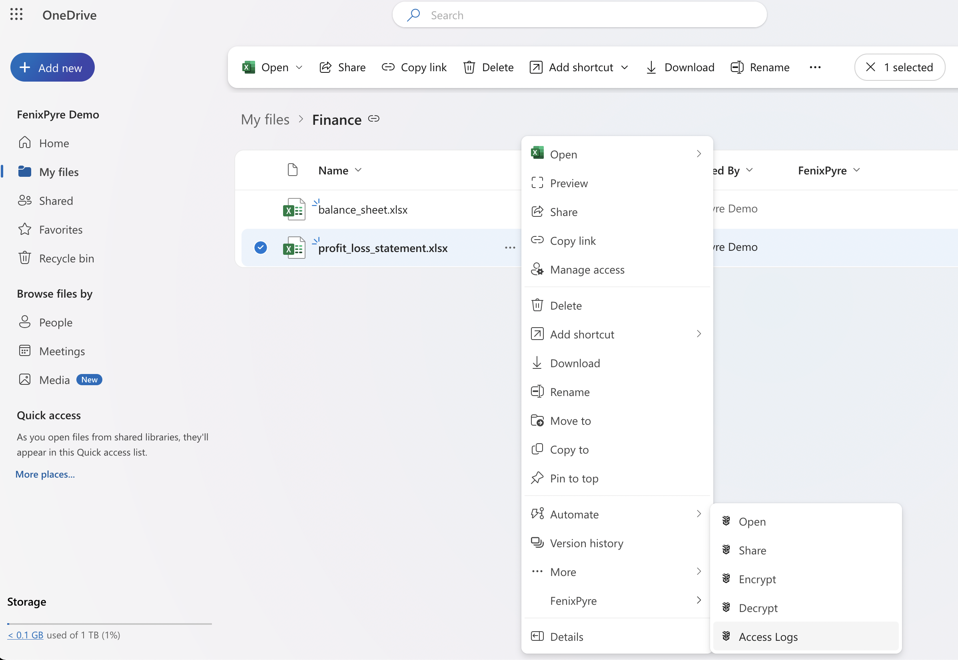The height and width of the screenshot is (660, 958).
Task: Click the Recycle bin sidebar icon
Action: 25,258
